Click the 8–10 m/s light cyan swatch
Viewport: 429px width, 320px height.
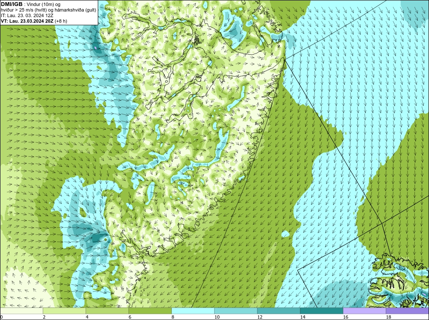193,311
